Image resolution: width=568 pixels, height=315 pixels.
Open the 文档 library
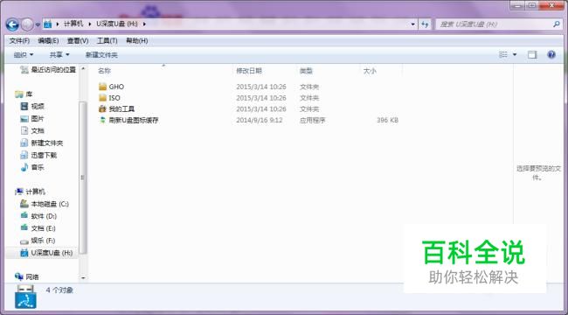tap(32, 130)
